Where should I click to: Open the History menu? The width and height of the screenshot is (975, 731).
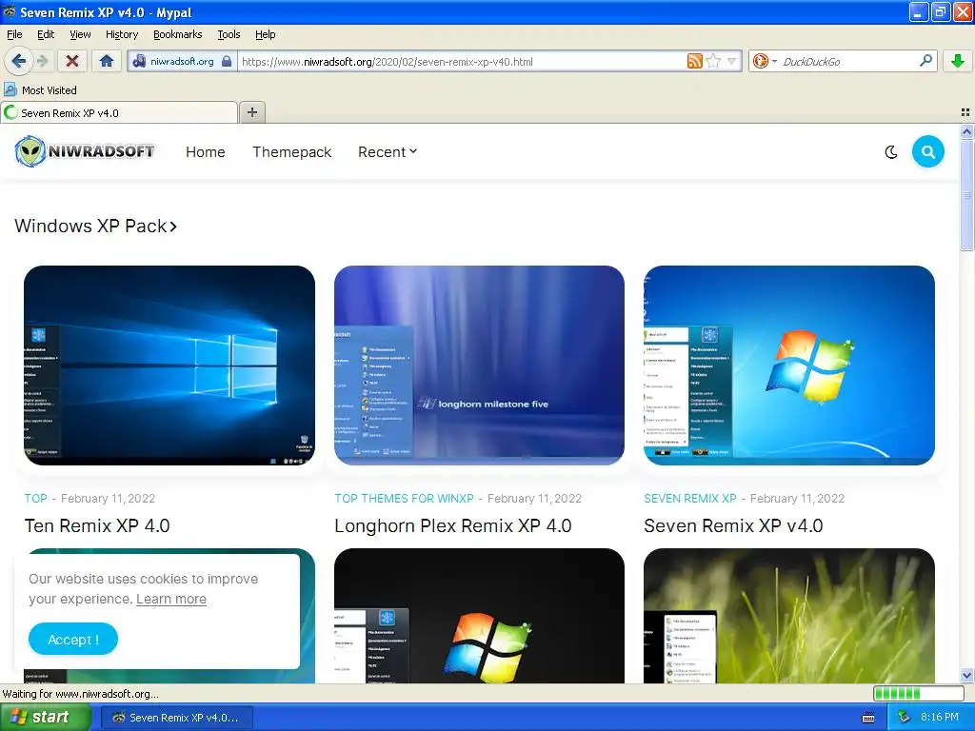tap(121, 34)
